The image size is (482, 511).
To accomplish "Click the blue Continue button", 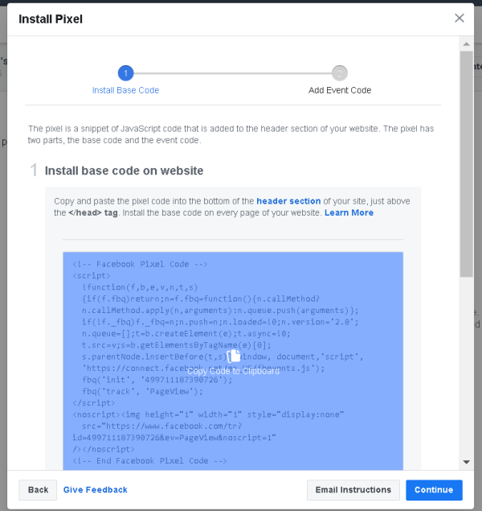I will point(434,490).
